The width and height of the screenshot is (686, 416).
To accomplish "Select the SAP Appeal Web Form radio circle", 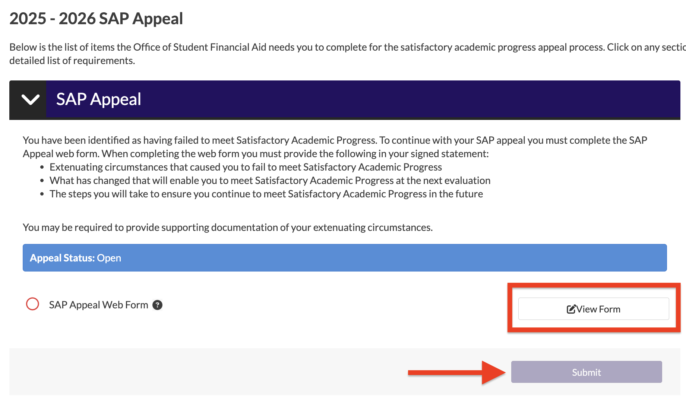I will click(x=33, y=304).
